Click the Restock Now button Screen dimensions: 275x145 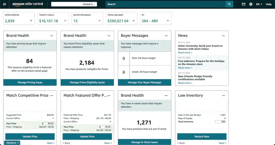tap(202, 136)
